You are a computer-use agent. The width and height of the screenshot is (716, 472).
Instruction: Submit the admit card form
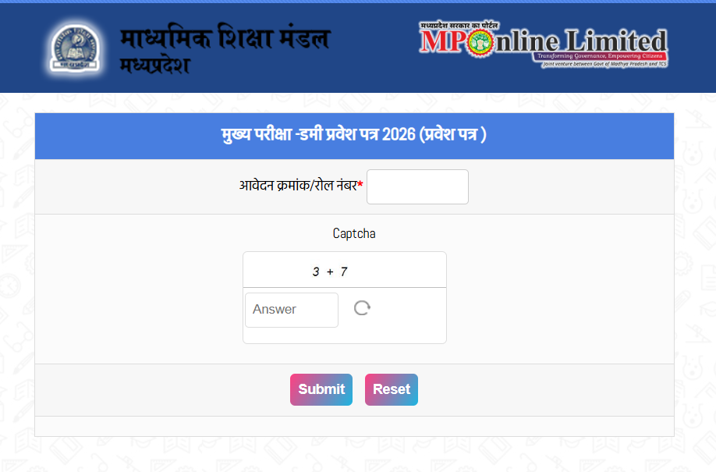pyautogui.click(x=321, y=389)
